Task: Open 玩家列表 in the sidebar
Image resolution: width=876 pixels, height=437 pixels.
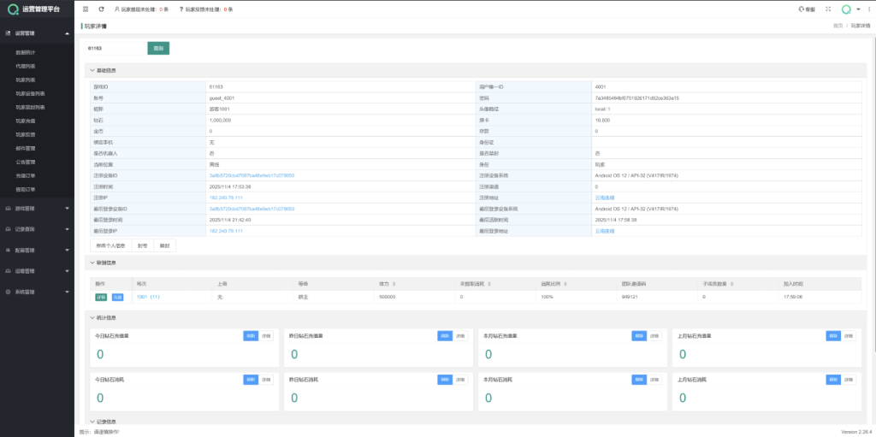Action: point(26,80)
